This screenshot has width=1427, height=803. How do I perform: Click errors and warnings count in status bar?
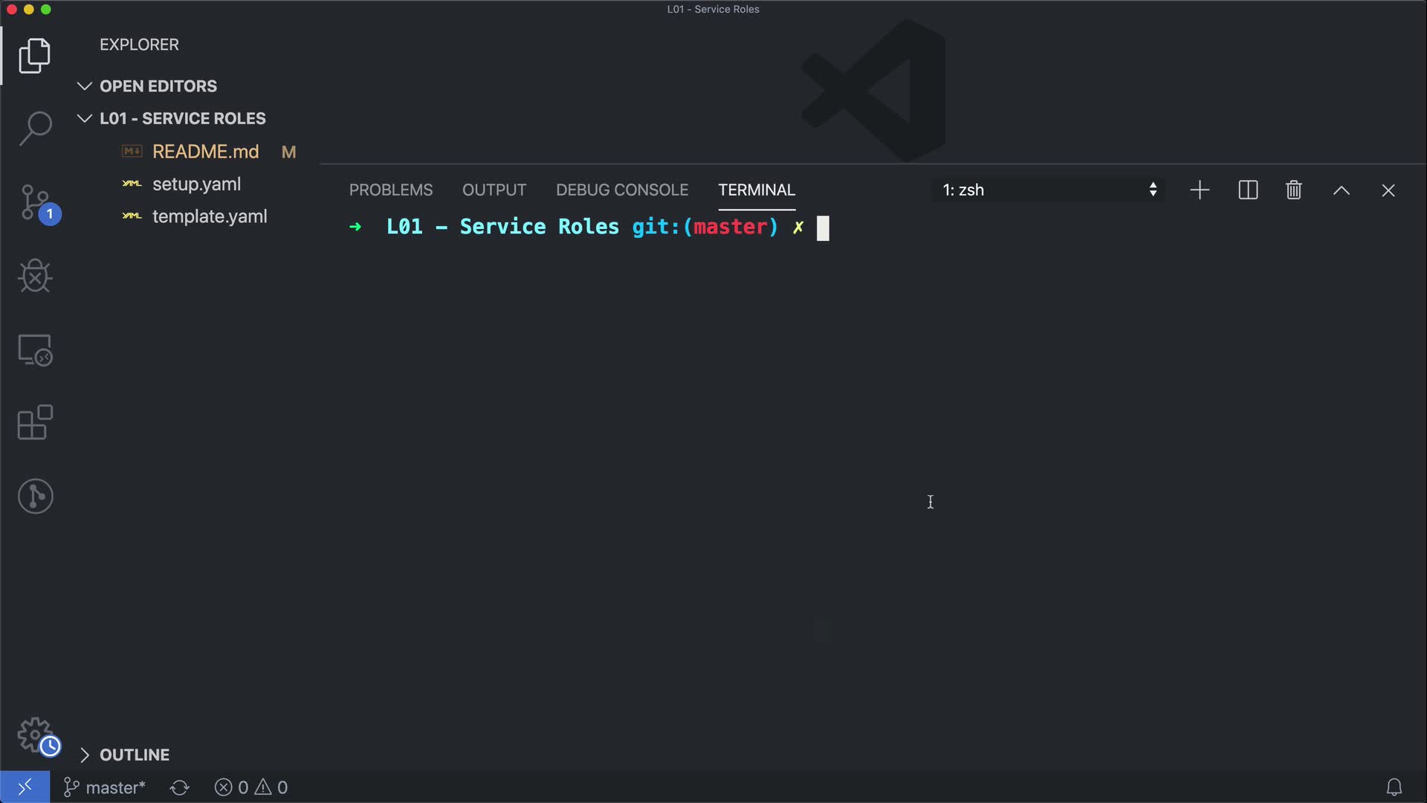pyautogui.click(x=251, y=787)
